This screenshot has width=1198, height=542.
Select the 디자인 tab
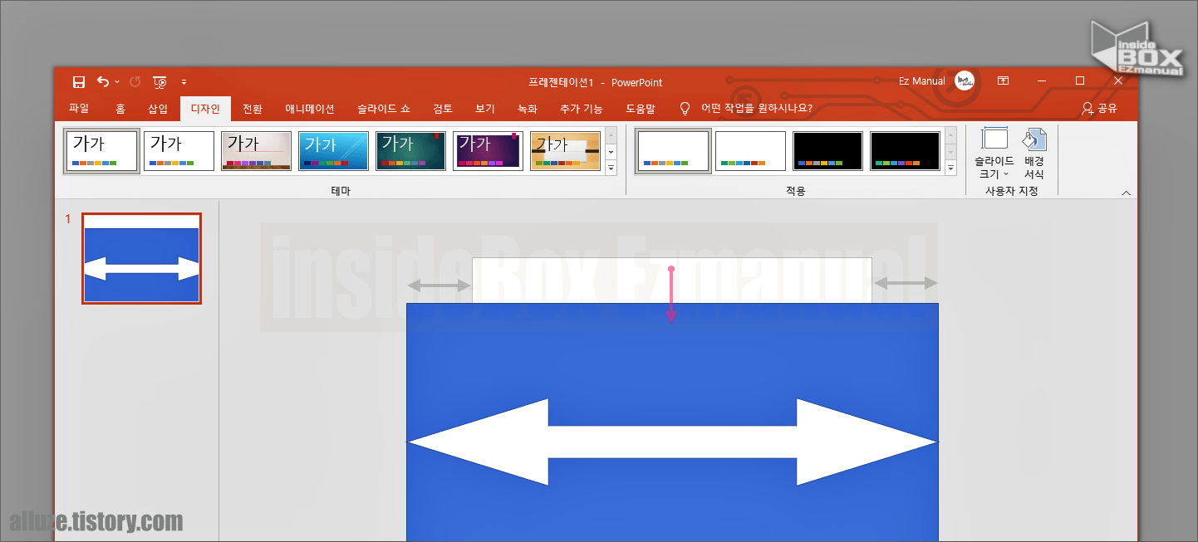point(205,108)
